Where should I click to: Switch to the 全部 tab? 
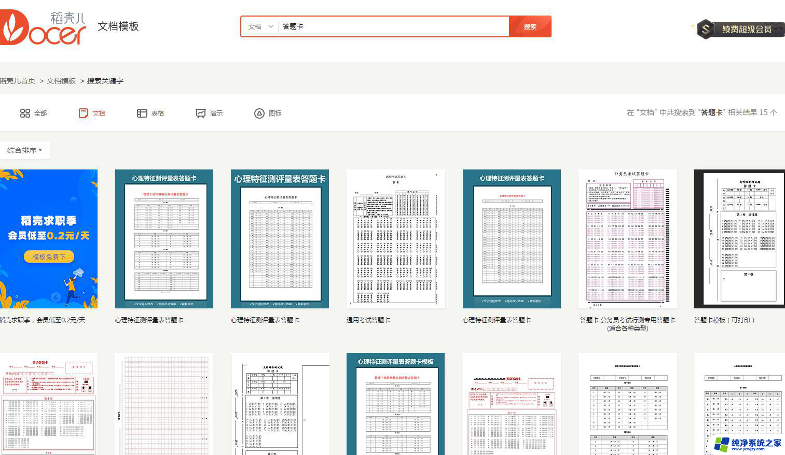click(x=33, y=113)
